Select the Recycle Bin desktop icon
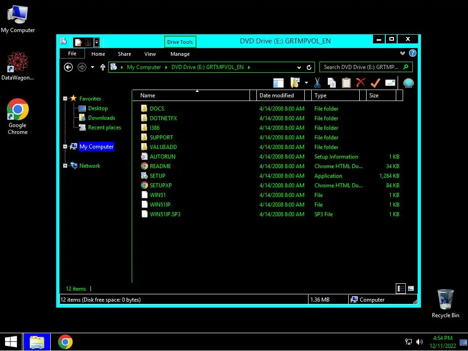The image size is (468, 351). pos(445,303)
